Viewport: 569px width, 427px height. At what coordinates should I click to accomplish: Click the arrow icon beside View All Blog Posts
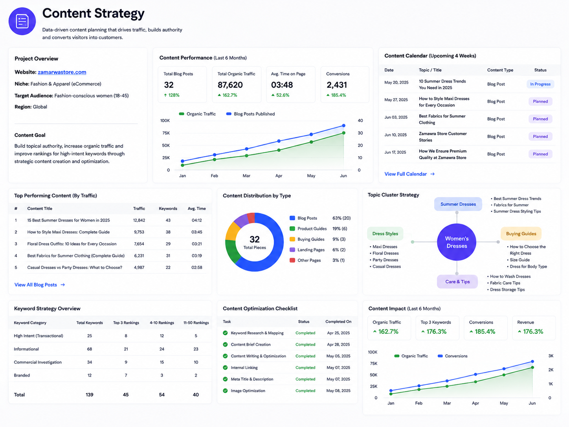coord(62,285)
